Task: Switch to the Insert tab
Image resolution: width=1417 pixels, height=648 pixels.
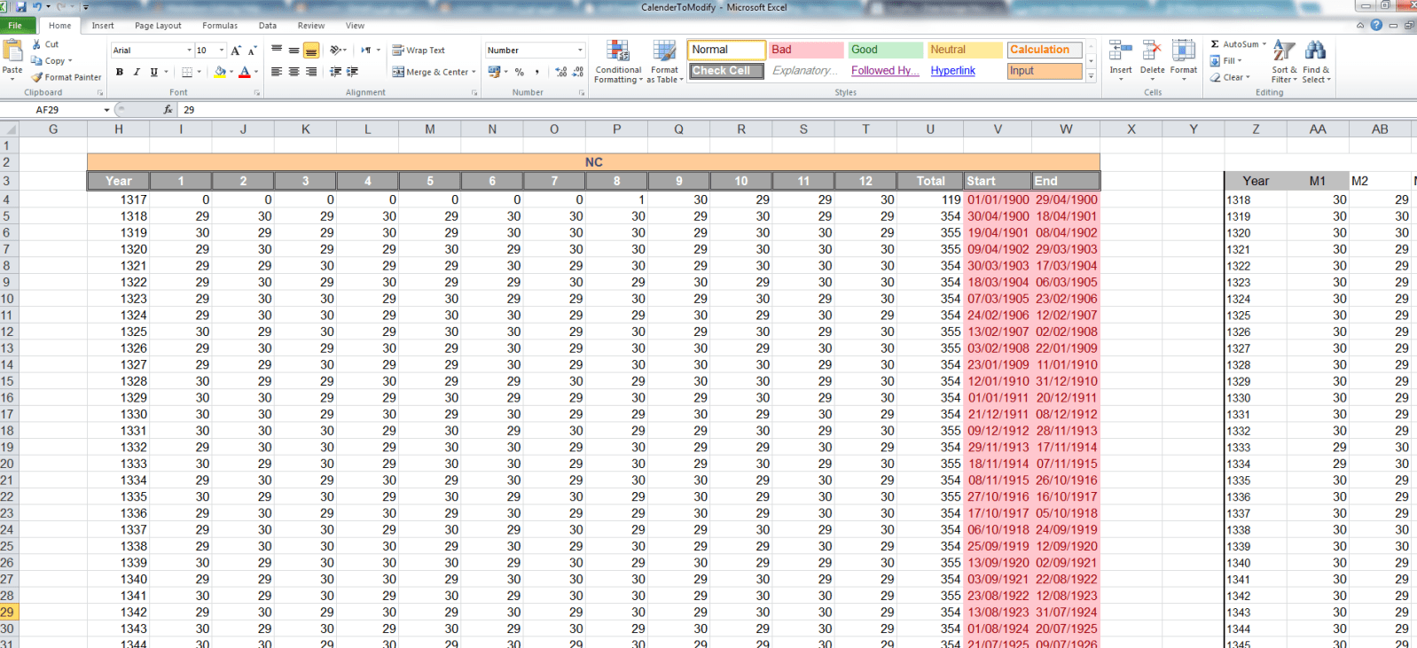Action: coord(103,26)
